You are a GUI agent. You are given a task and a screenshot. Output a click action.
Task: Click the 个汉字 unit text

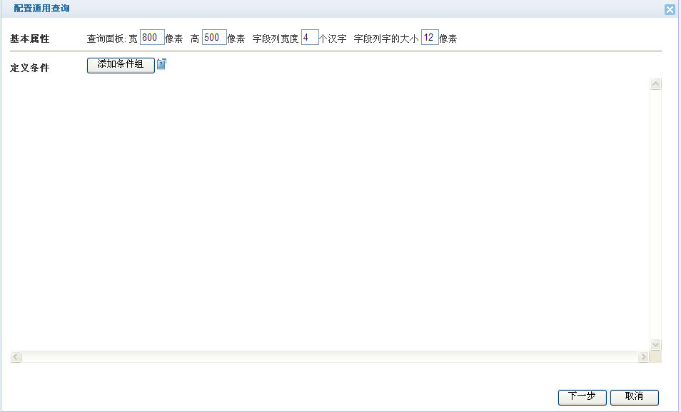[333, 39]
